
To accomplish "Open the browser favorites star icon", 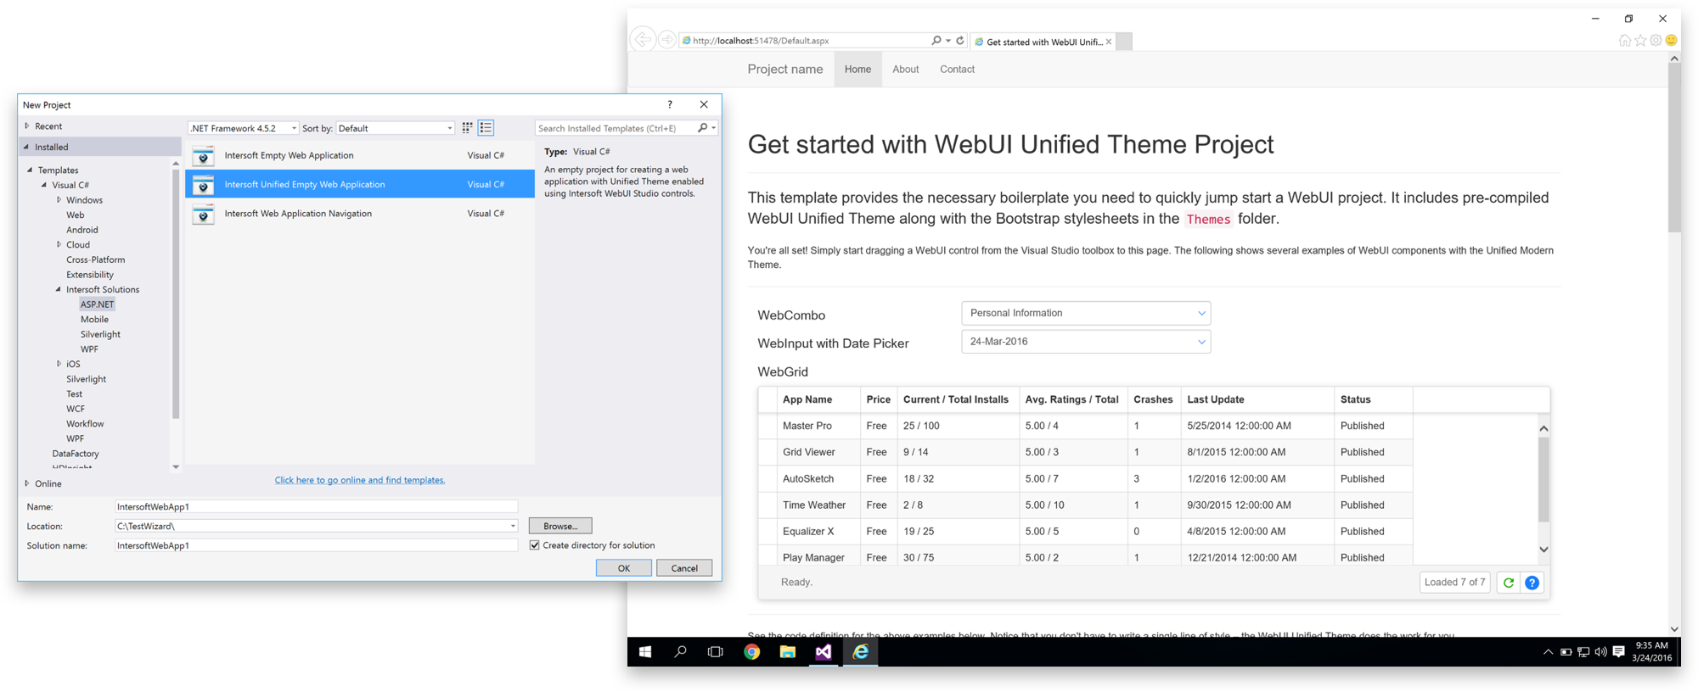I will pos(1640,40).
